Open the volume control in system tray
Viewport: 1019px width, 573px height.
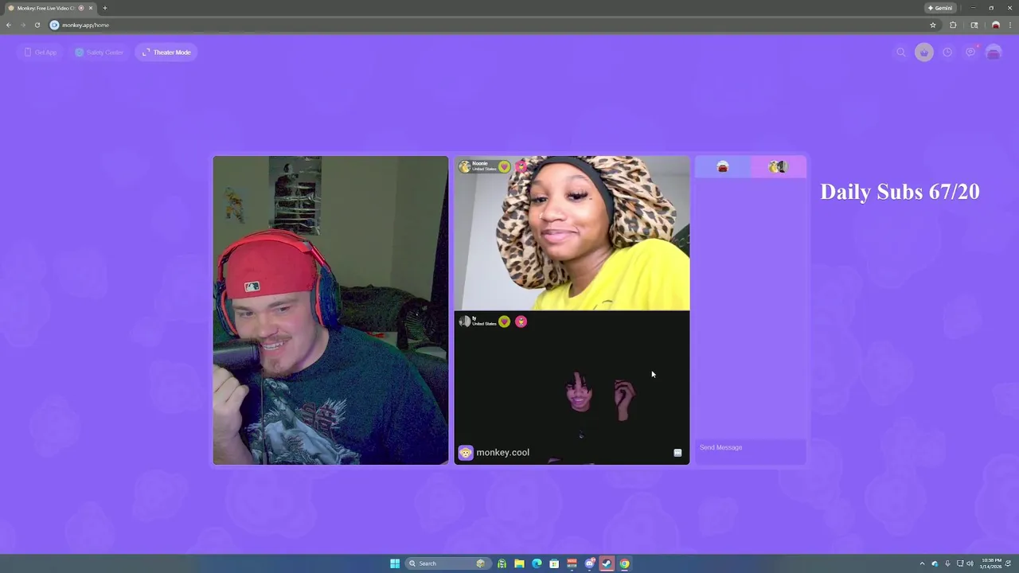(x=970, y=563)
